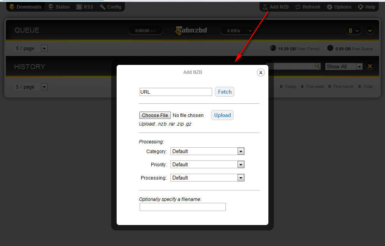385x246 pixels.
Task: Open the Status tab
Action: [x=59, y=7]
